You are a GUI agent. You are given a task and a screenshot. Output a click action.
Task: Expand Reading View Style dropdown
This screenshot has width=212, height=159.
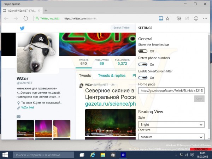tap(171, 124)
